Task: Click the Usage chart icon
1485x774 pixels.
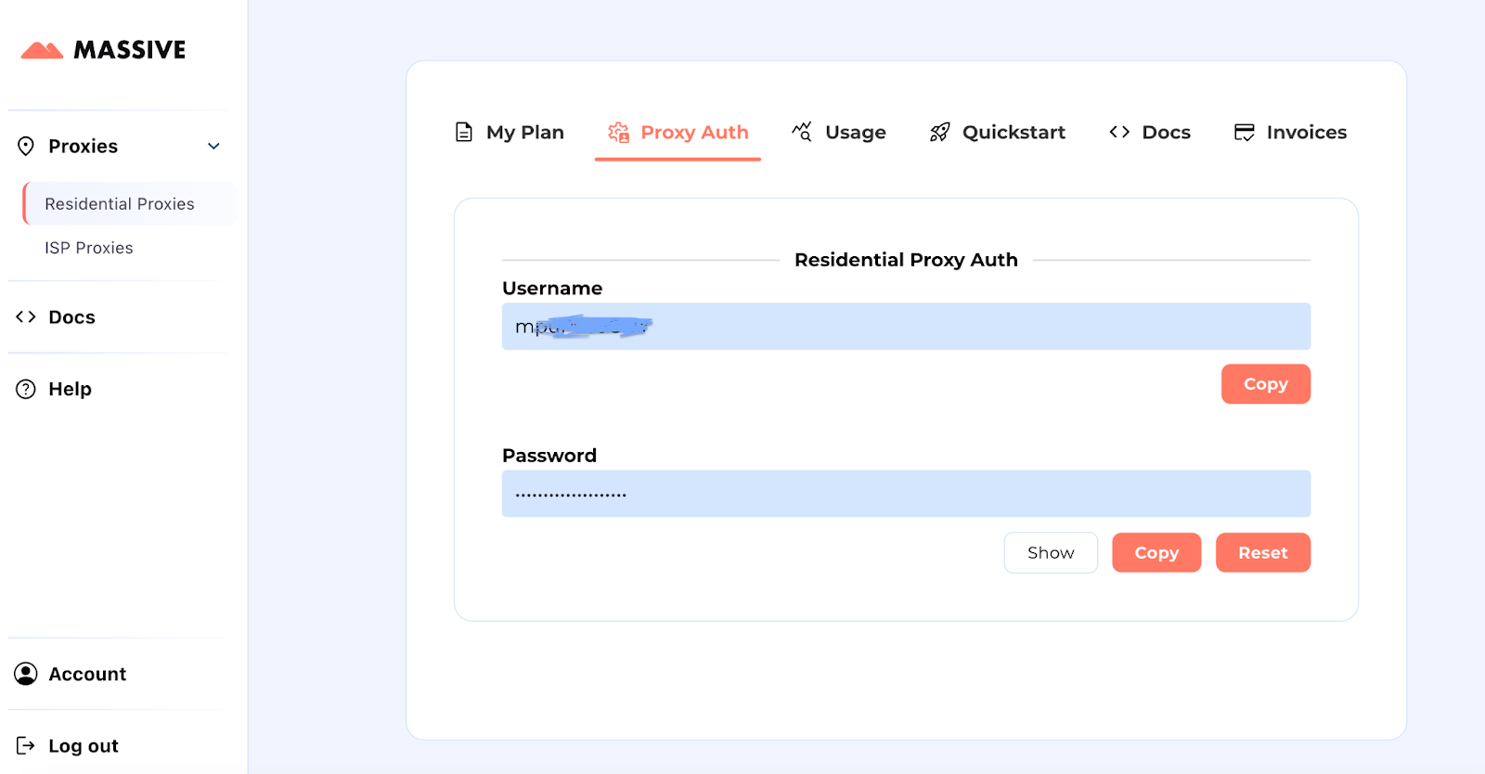Action: coord(802,132)
